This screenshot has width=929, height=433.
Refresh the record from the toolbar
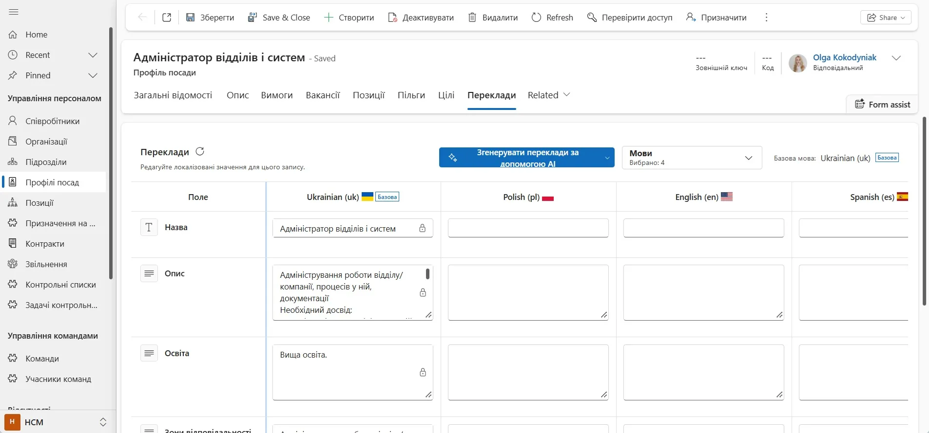pyautogui.click(x=552, y=18)
